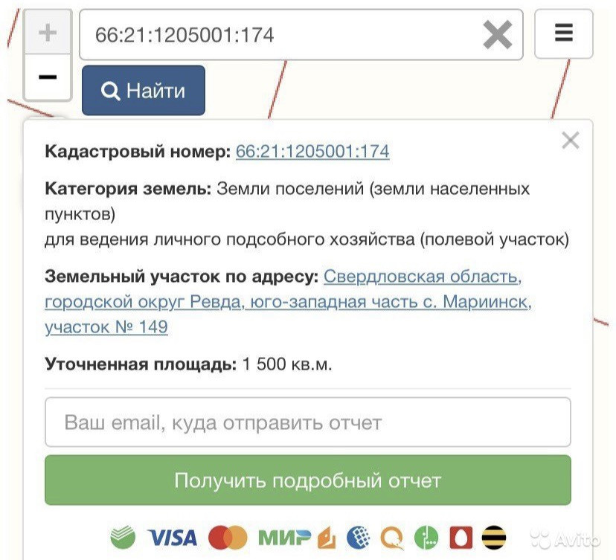Select the Beeline striped icon
This screenshot has width=616, height=560.
(494, 537)
